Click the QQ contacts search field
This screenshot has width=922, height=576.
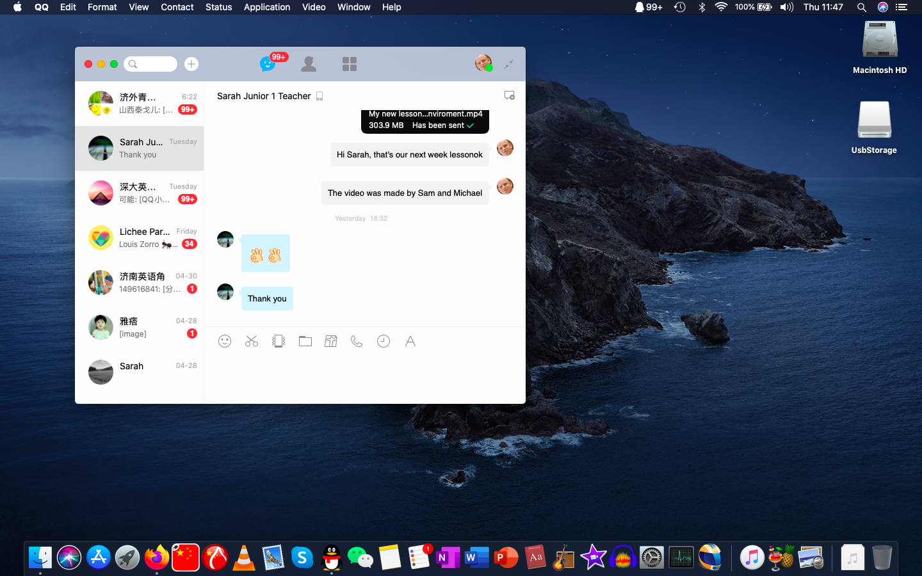click(151, 64)
